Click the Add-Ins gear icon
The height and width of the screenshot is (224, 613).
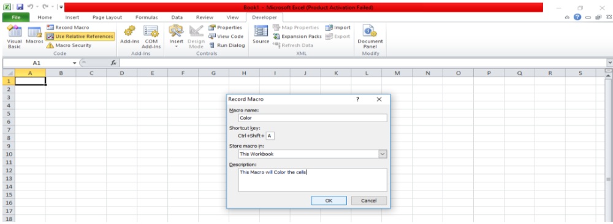click(x=129, y=32)
